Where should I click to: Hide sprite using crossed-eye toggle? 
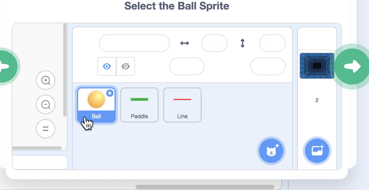pos(126,66)
